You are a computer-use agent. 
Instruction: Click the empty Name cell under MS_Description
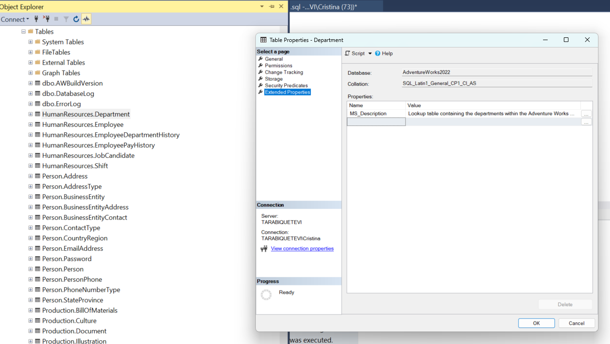click(376, 122)
